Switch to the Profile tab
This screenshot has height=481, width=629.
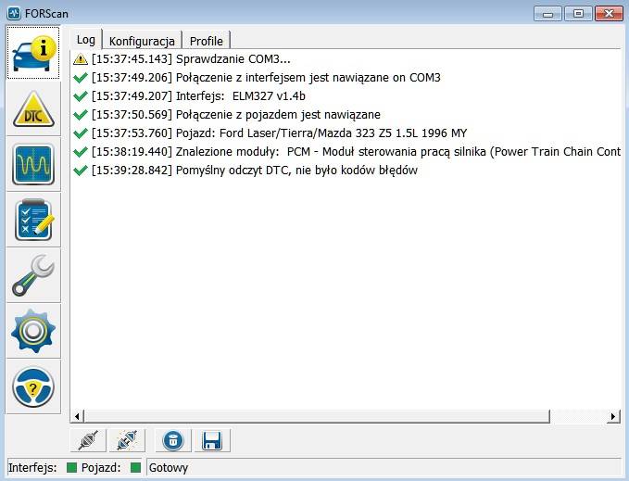[x=206, y=41]
